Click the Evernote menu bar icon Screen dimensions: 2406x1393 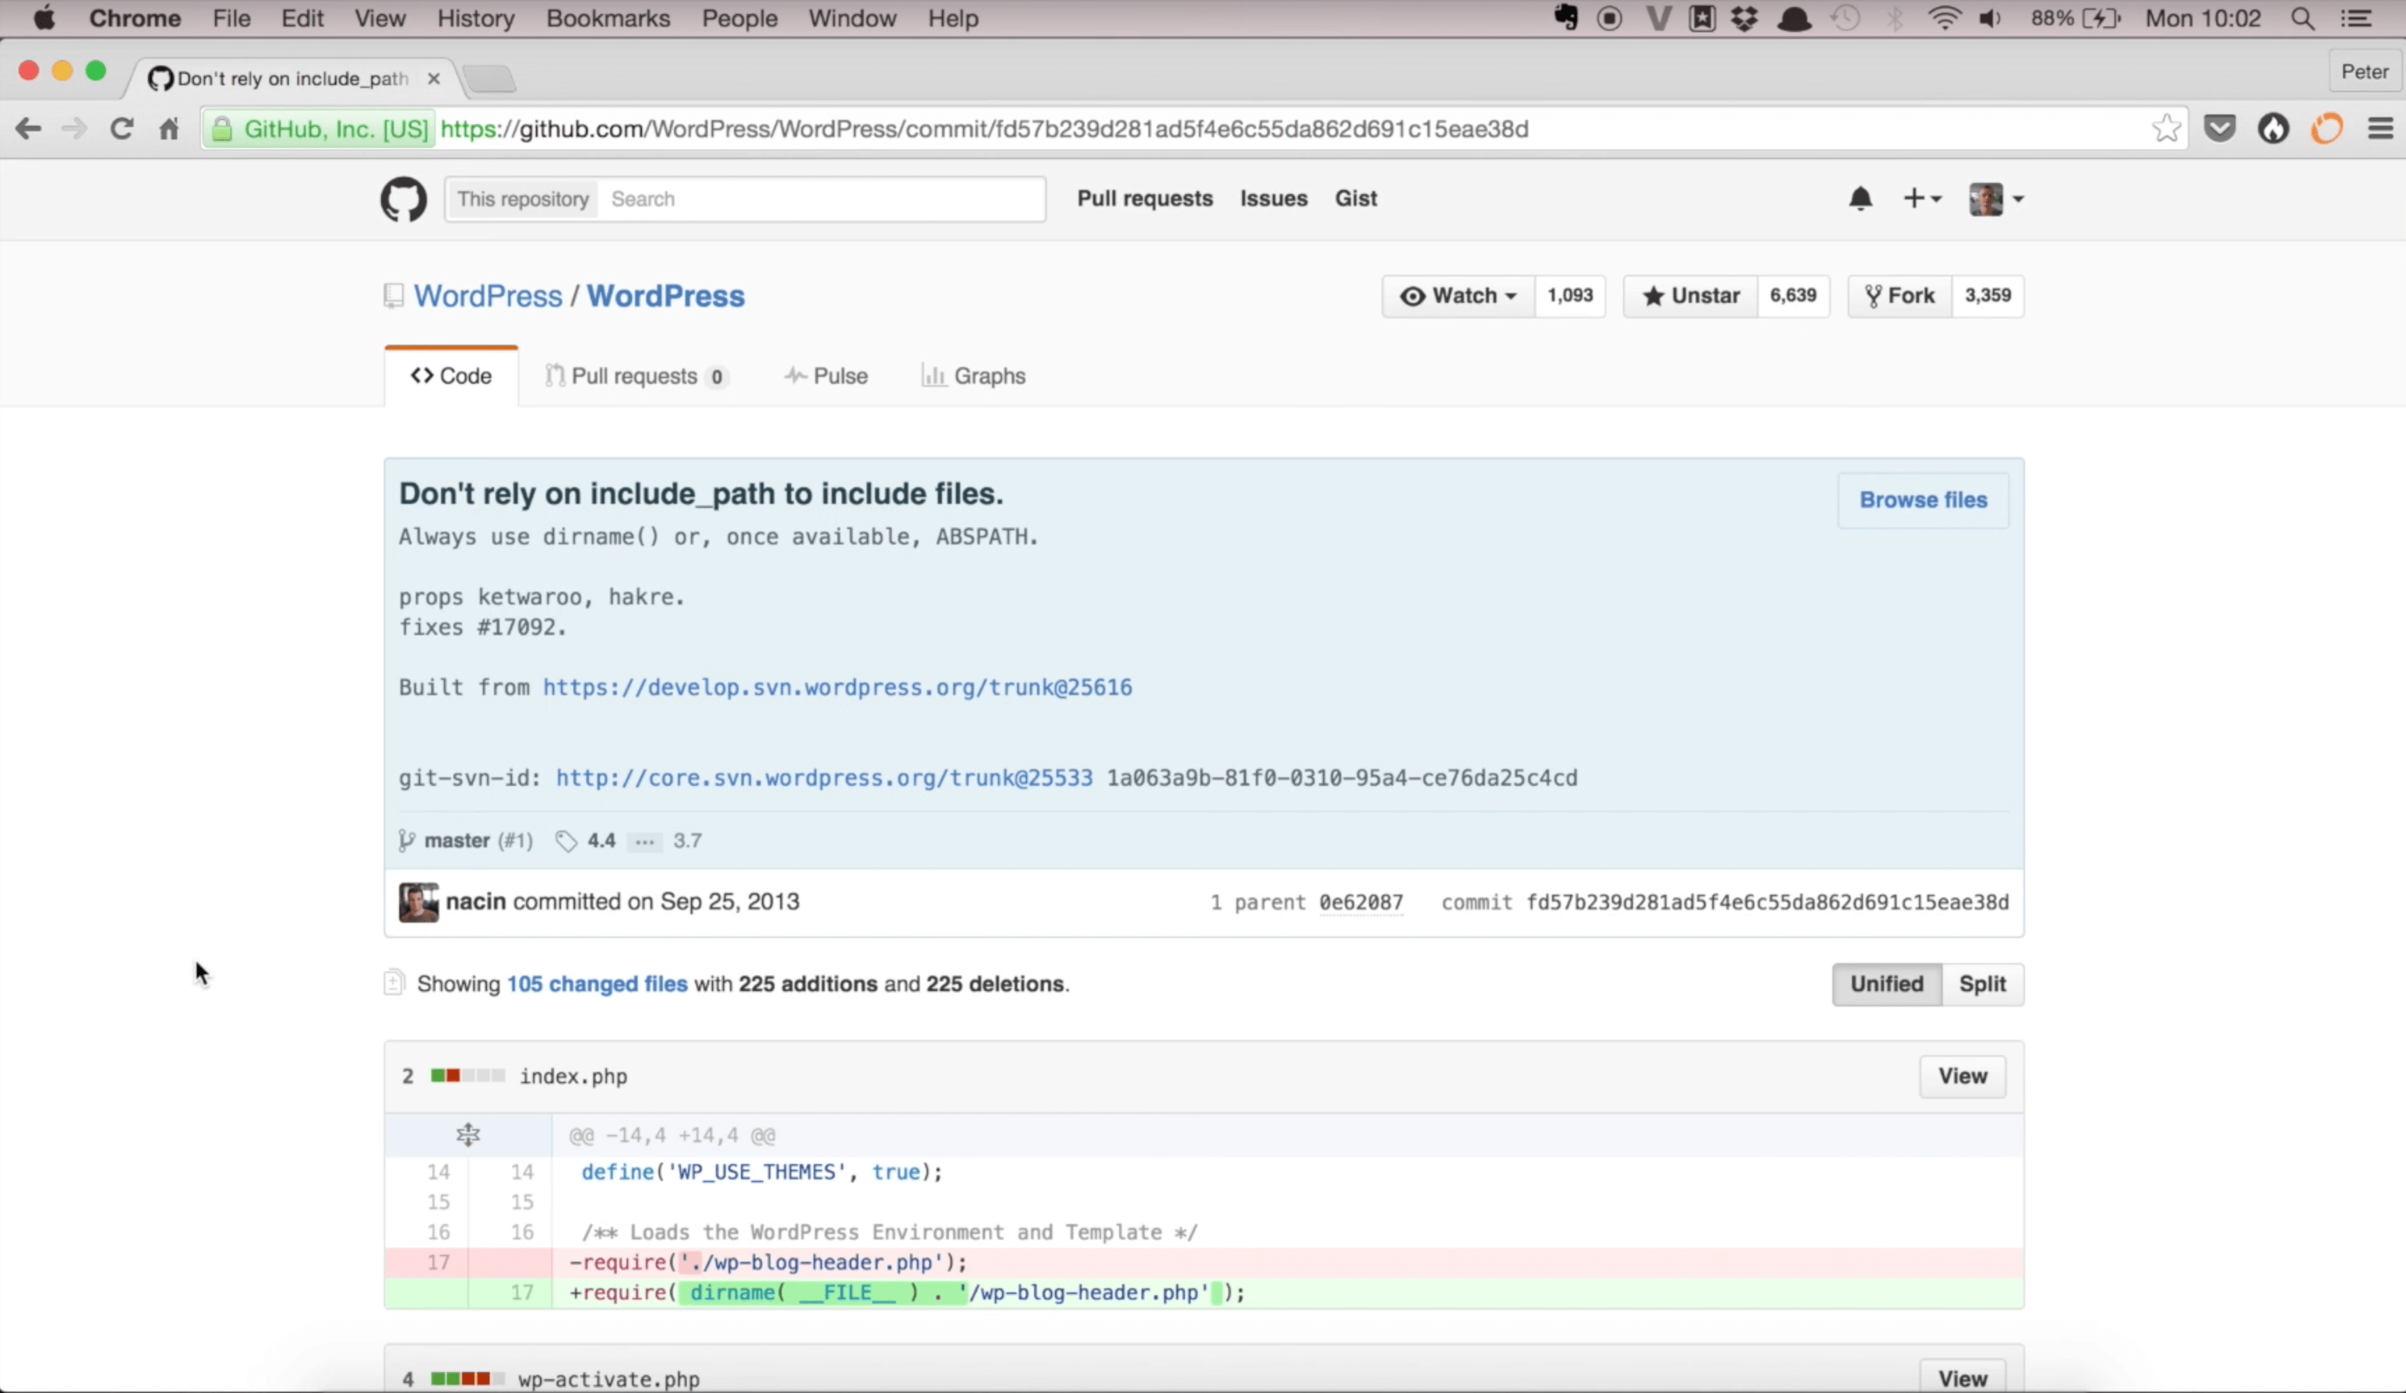coord(1565,17)
